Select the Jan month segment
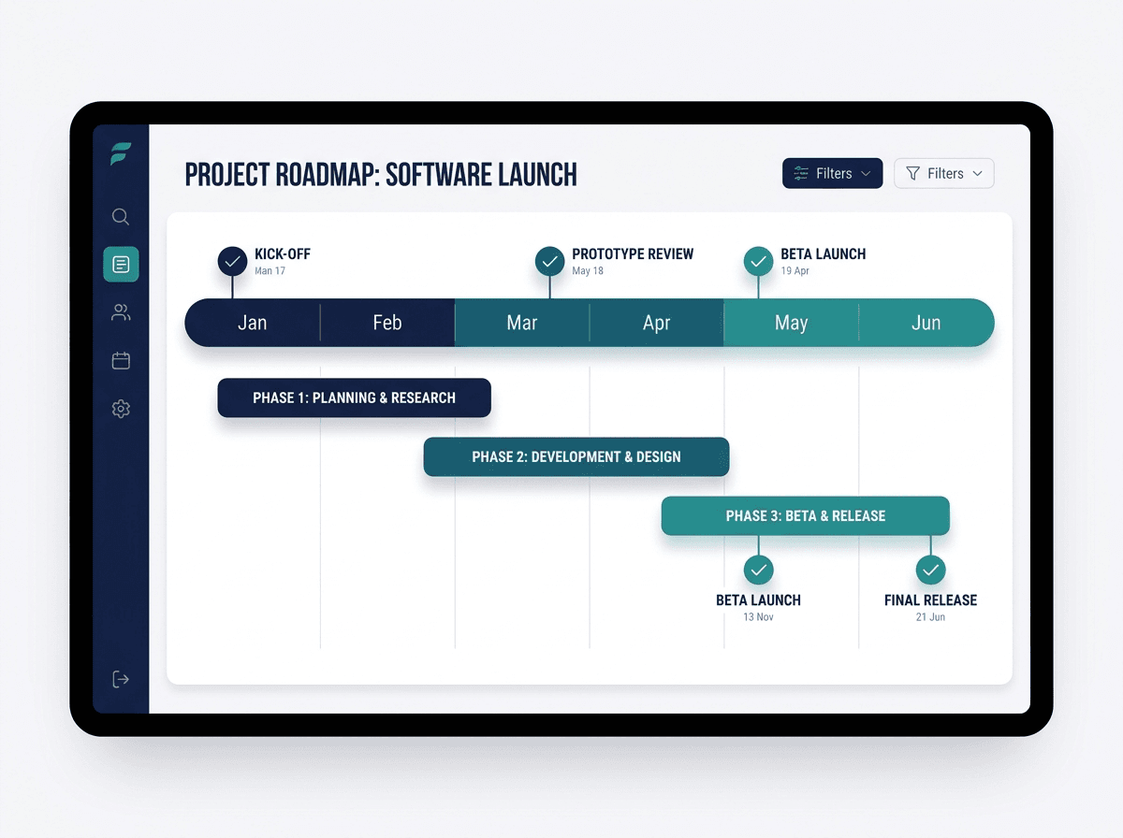 tap(253, 323)
